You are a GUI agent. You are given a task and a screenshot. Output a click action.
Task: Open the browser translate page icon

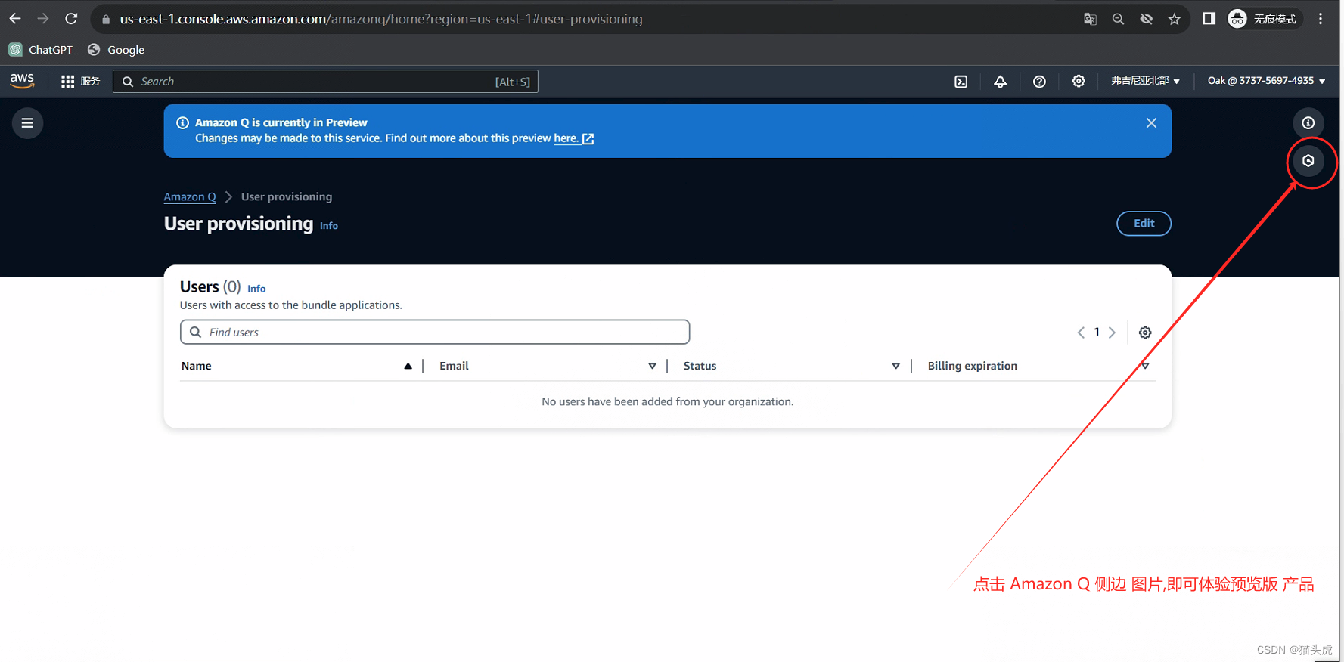(x=1090, y=19)
